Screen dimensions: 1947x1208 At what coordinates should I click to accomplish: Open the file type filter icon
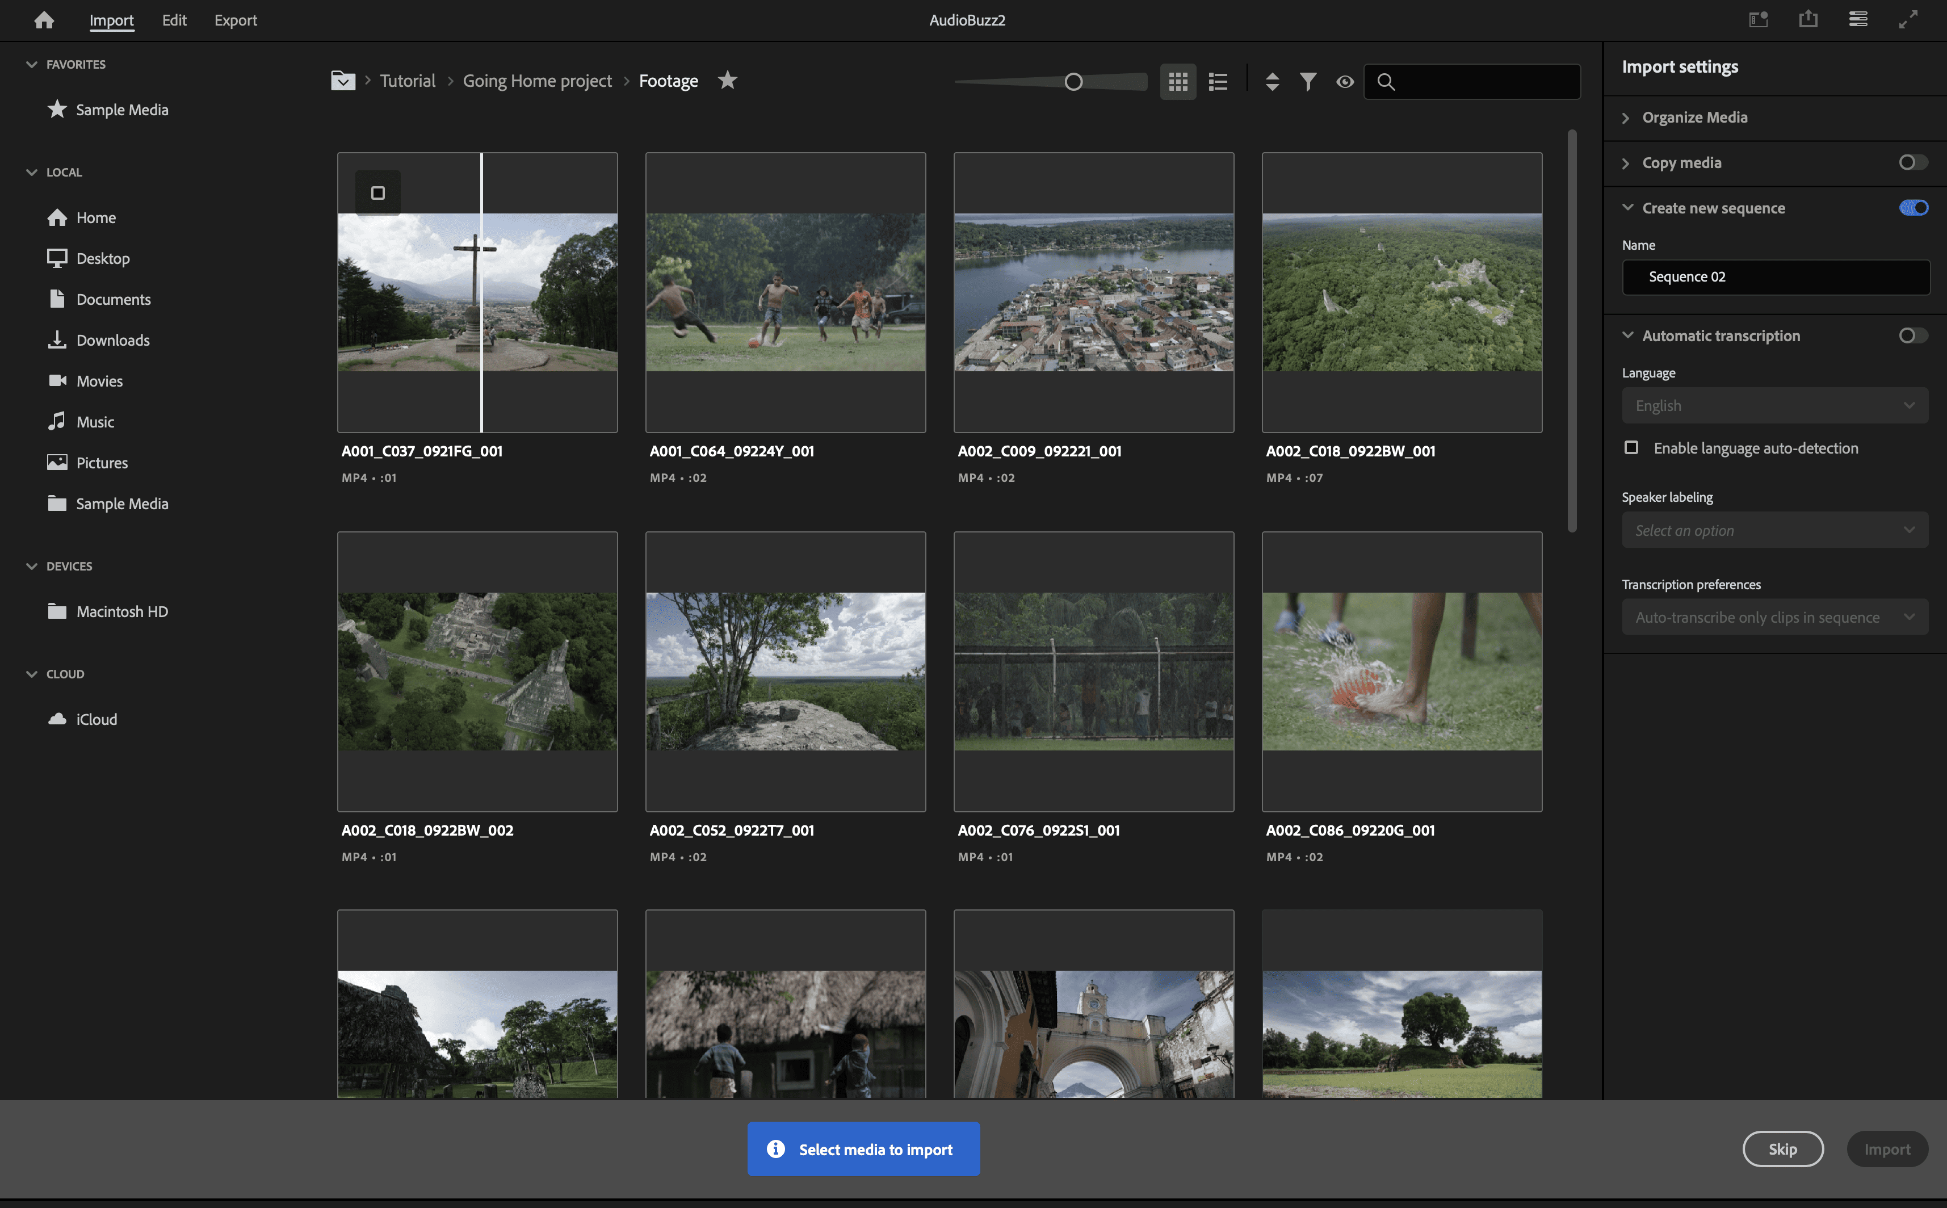(x=1307, y=82)
